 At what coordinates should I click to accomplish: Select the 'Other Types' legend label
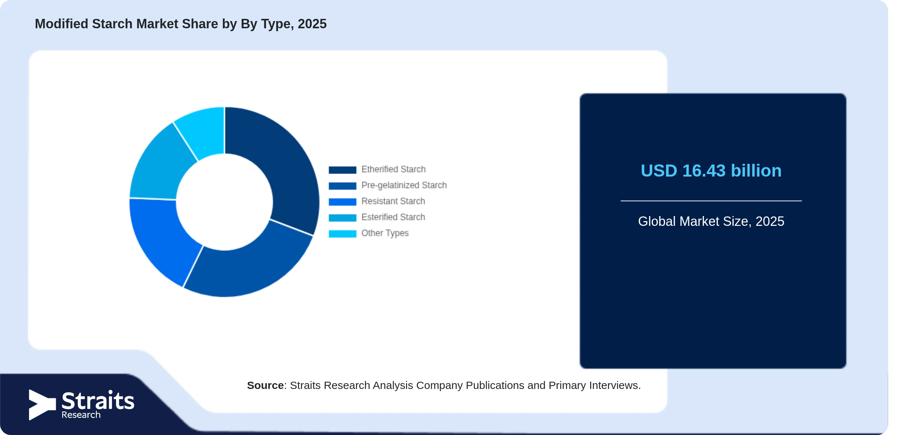[x=385, y=233]
